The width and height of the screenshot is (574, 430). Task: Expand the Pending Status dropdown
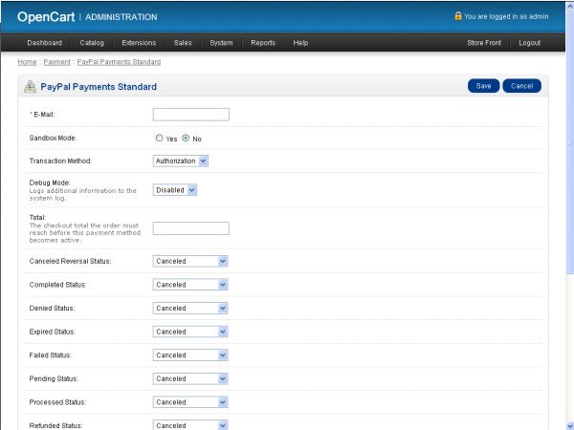(190, 378)
